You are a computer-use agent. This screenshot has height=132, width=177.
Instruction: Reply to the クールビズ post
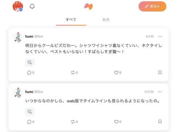[31, 73]
